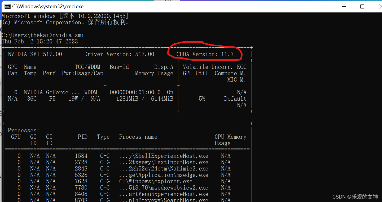382x202 pixels.
Task: Click the nvidia-smi command in the prompt line
Action: (68, 35)
